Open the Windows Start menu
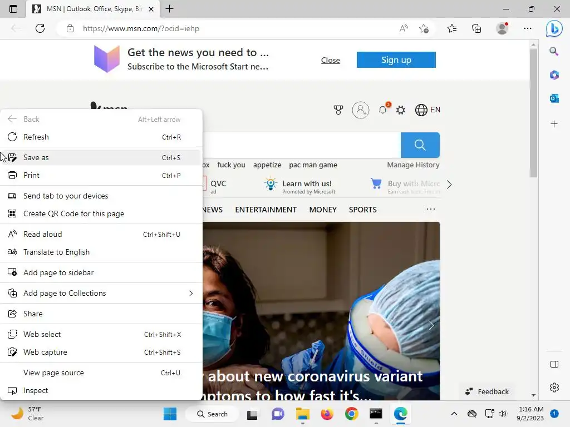 pyautogui.click(x=170, y=414)
